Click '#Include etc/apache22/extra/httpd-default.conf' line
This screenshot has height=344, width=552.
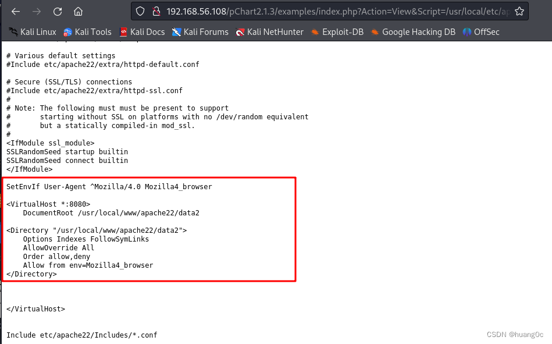(x=103, y=65)
